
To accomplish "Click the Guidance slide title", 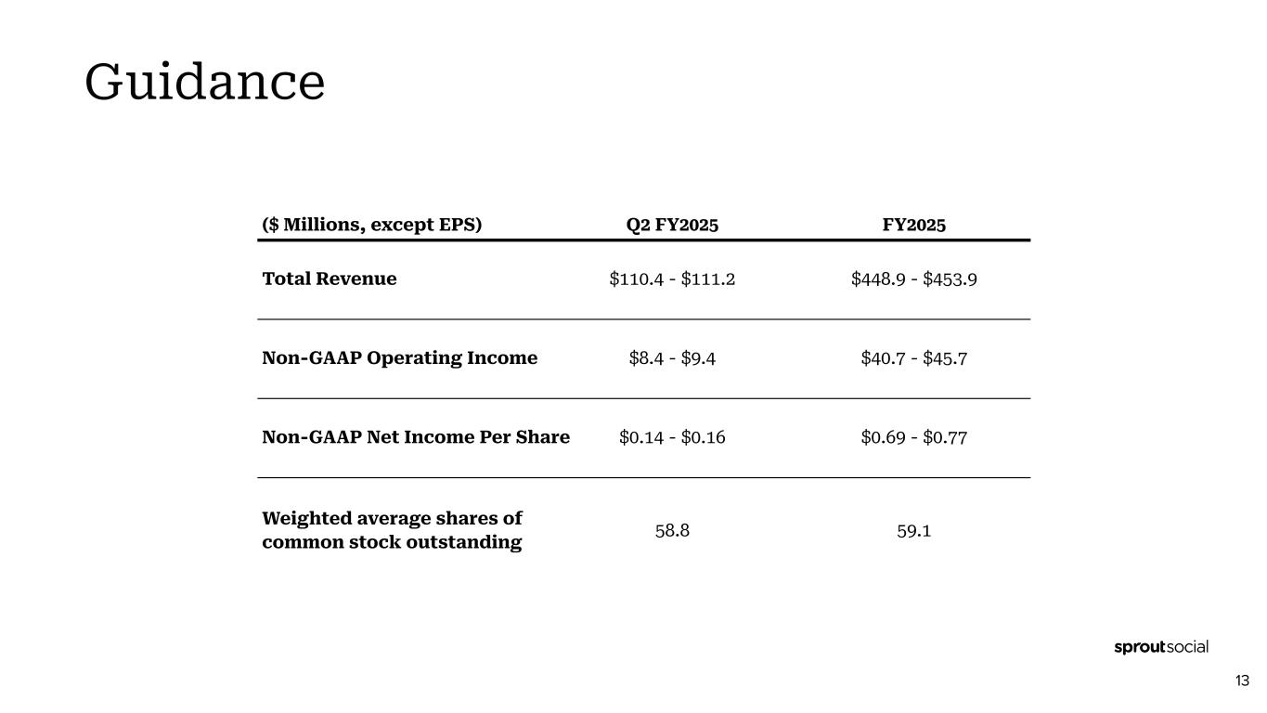I will [205, 82].
